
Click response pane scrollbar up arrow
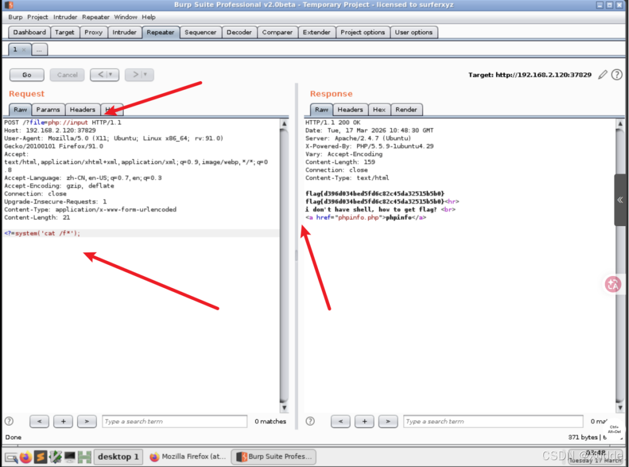[620, 124]
